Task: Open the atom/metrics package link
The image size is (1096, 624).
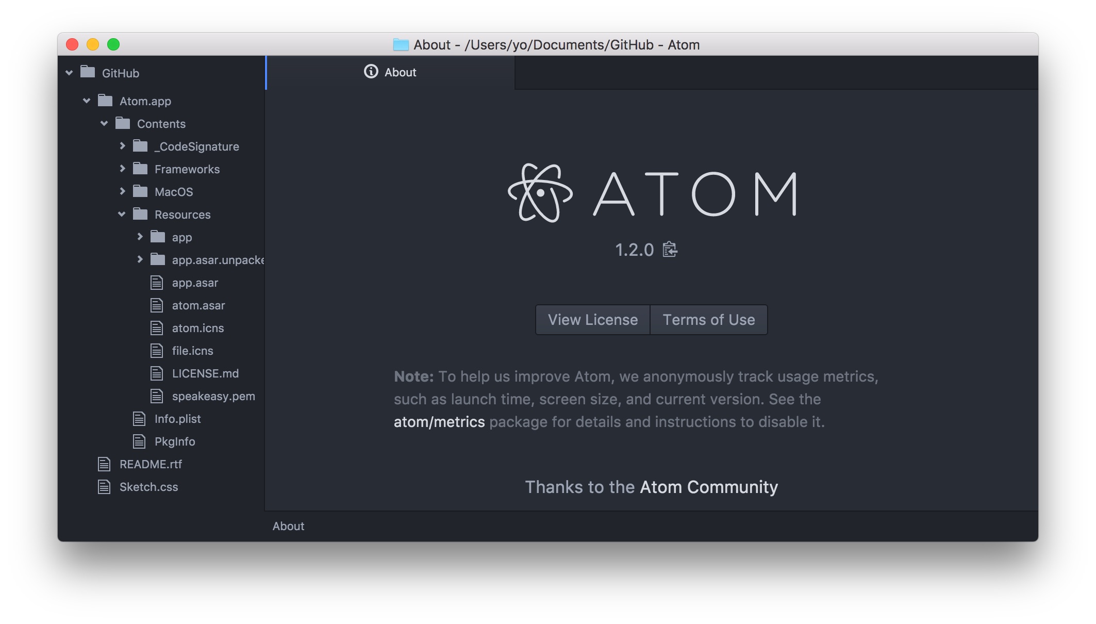Action: (439, 422)
